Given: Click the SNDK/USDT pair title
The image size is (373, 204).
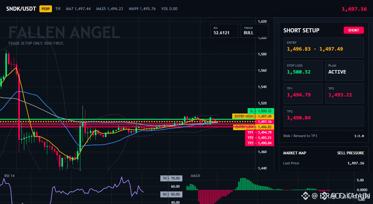Looking at the screenshot, I should click(x=21, y=9).
